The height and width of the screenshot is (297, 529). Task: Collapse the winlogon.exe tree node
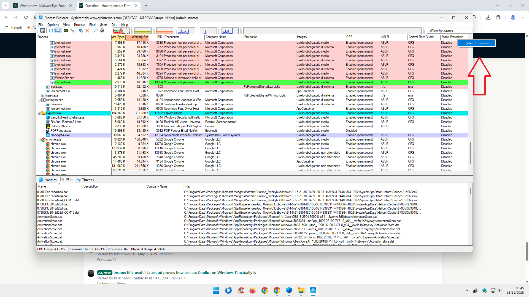39,100
